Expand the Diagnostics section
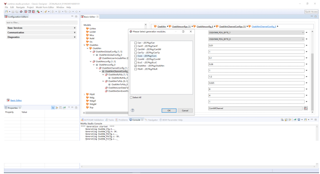Image resolution: width=320 pixels, height=174 pixels. [x=41, y=37]
